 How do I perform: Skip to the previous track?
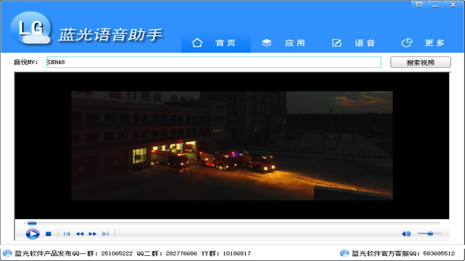(x=67, y=234)
